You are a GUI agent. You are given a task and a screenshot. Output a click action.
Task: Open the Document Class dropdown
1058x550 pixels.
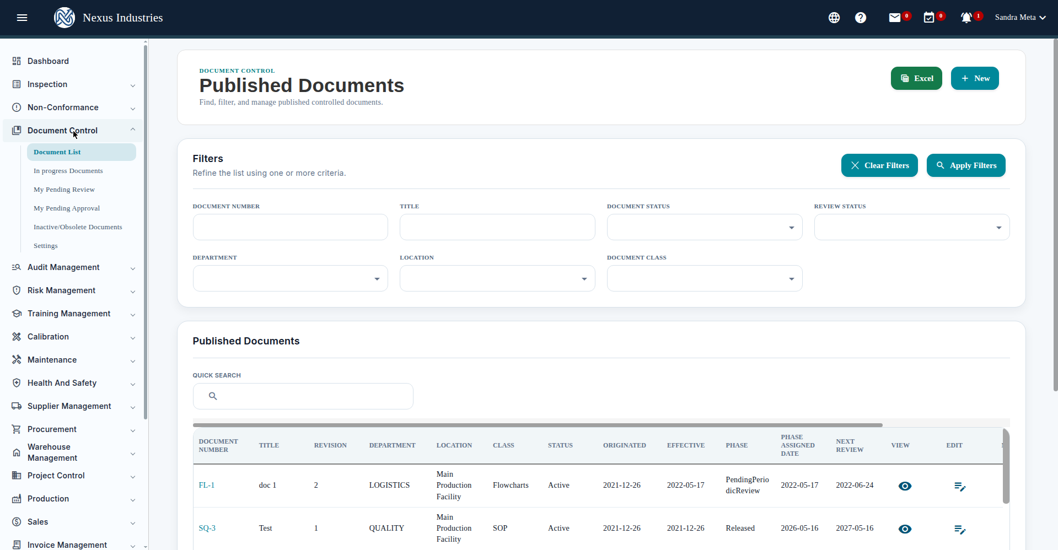click(705, 278)
